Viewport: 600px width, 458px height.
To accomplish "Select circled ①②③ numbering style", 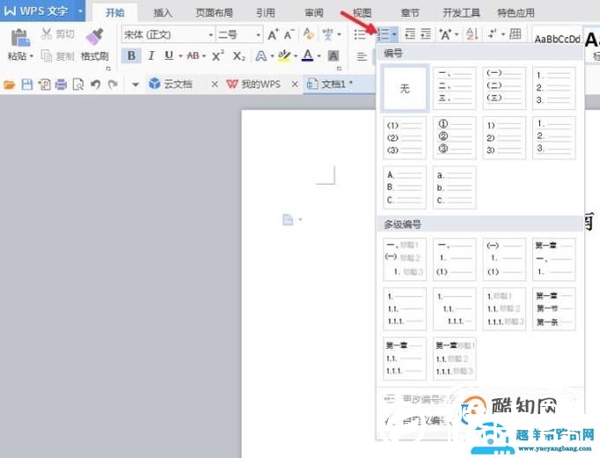I will 455,138.
